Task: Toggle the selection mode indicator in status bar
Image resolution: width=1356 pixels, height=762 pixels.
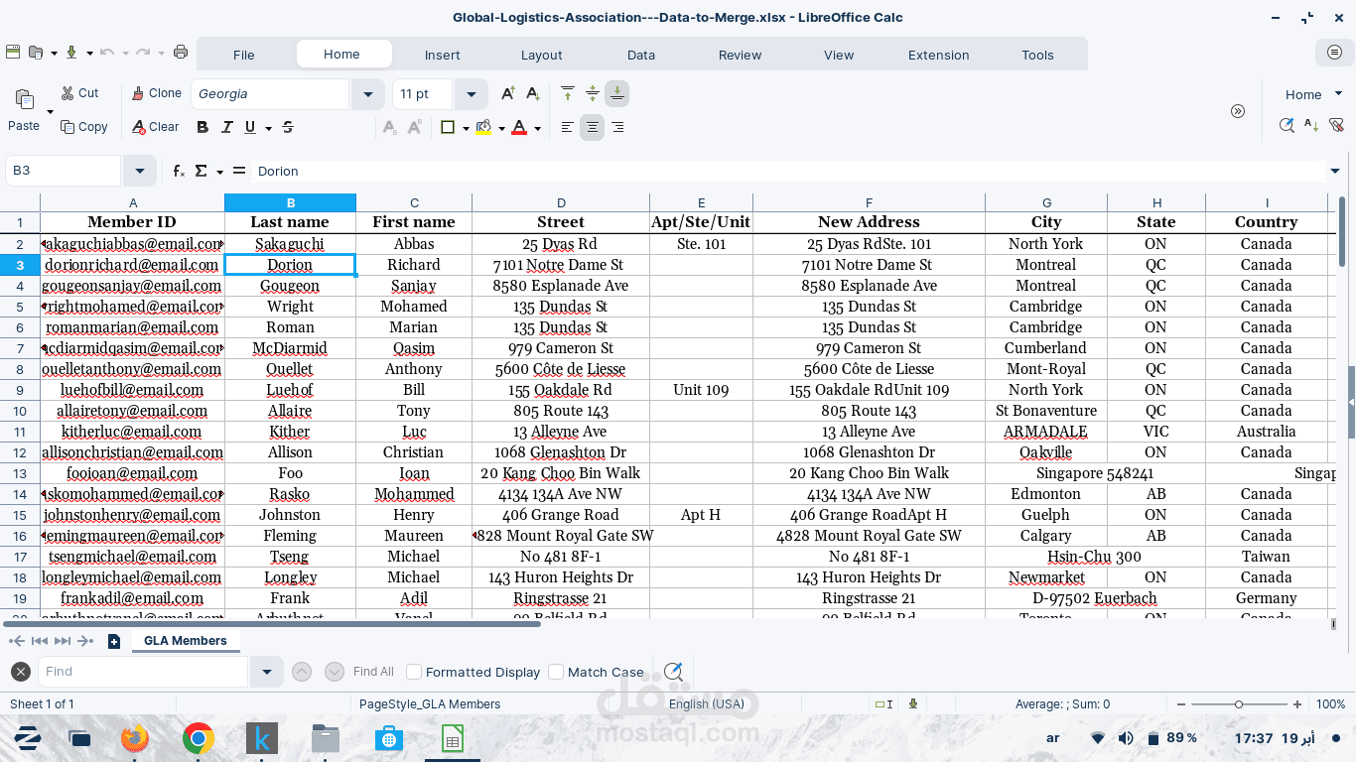Action: [x=882, y=704]
